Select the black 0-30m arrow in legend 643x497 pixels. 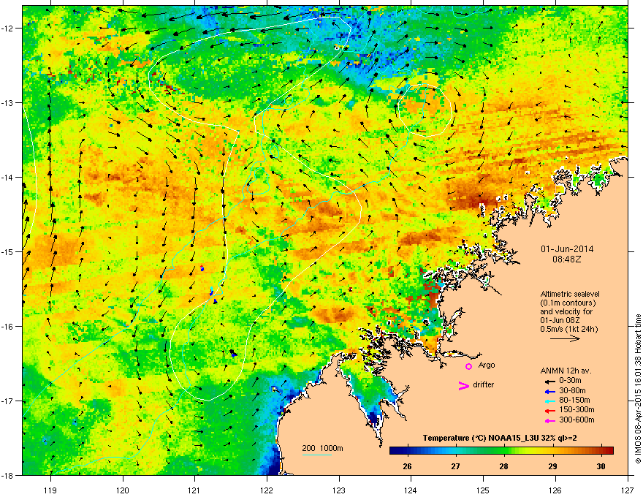tap(550, 382)
